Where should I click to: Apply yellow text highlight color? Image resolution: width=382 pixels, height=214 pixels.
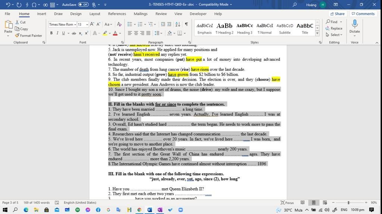click(105, 33)
